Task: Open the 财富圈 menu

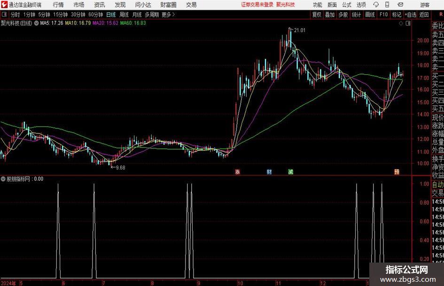Action: pos(168,5)
